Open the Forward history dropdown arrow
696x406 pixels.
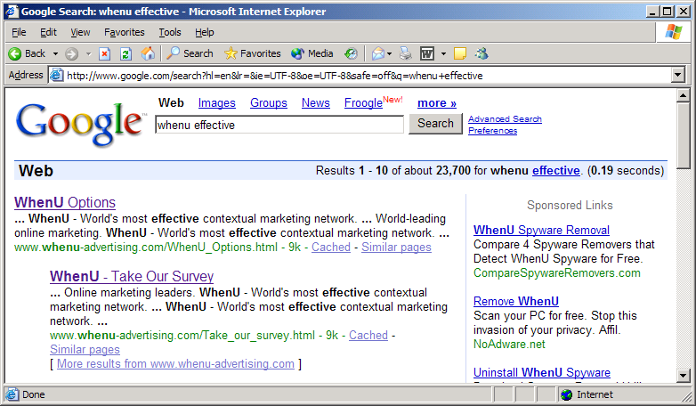[x=88, y=54]
